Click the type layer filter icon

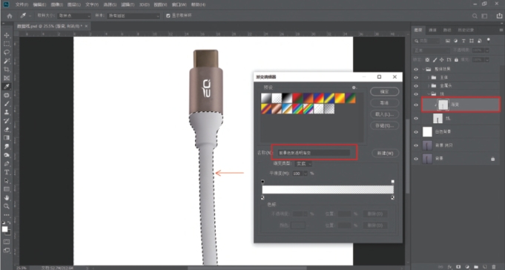463,41
